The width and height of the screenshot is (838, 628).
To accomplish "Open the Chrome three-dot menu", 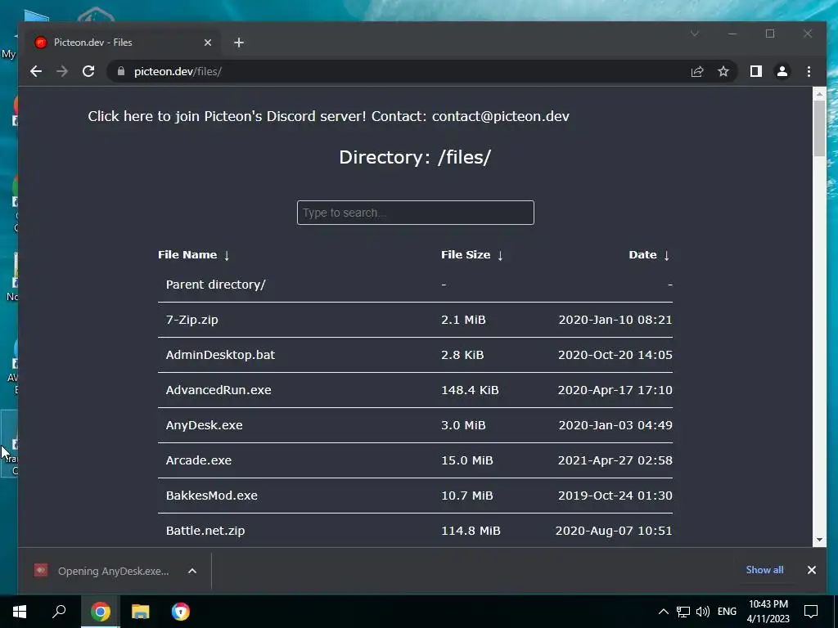I will click(x=809, y=72).
